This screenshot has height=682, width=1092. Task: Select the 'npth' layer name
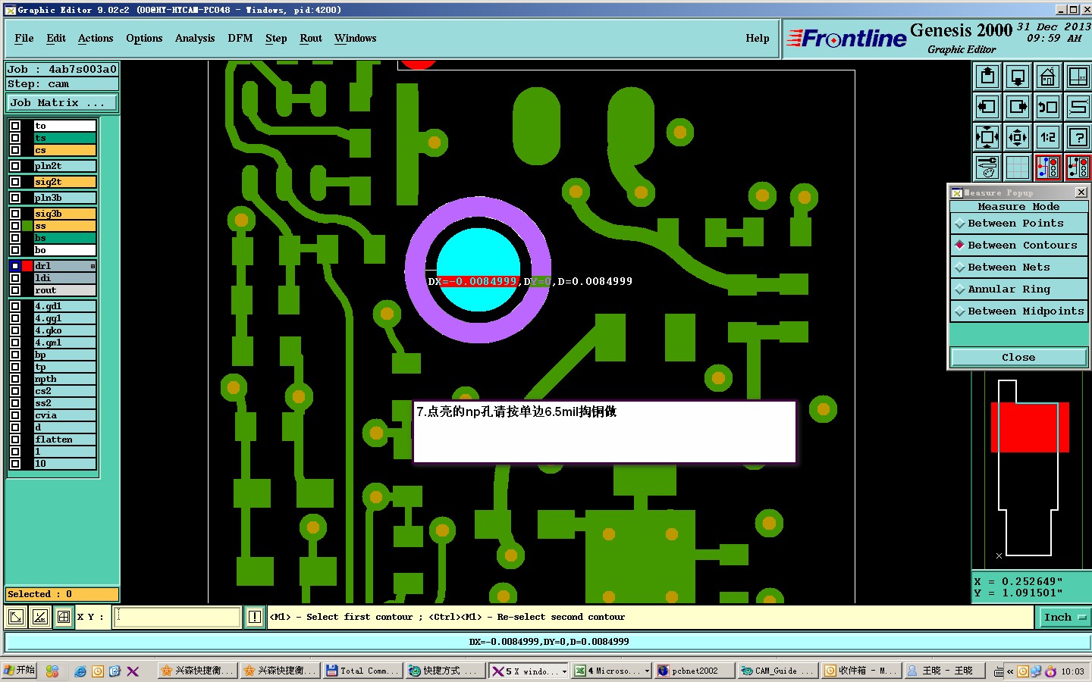(x=64, y=379)
